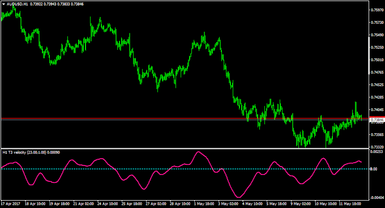Select the H1 T3 velocity indicator label

[x=31, y=152]
